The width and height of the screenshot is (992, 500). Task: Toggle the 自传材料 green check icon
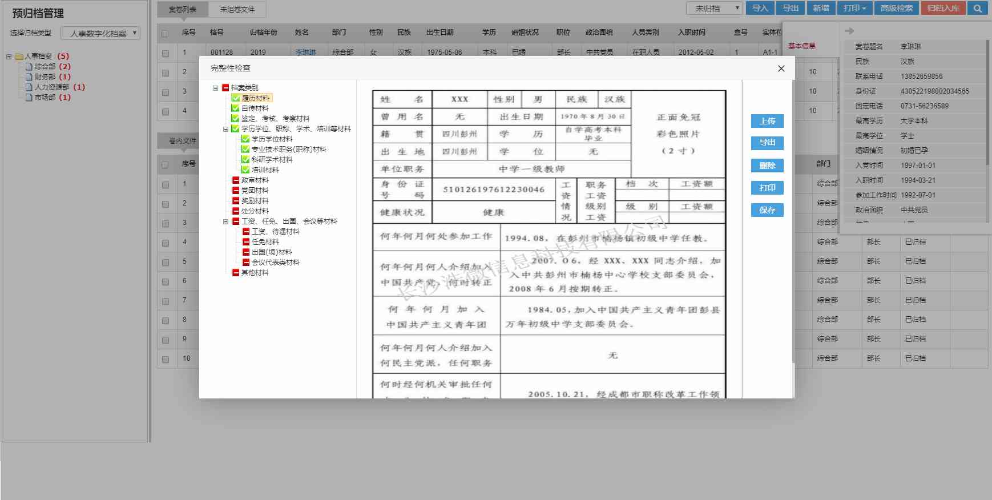pos(235,108)
